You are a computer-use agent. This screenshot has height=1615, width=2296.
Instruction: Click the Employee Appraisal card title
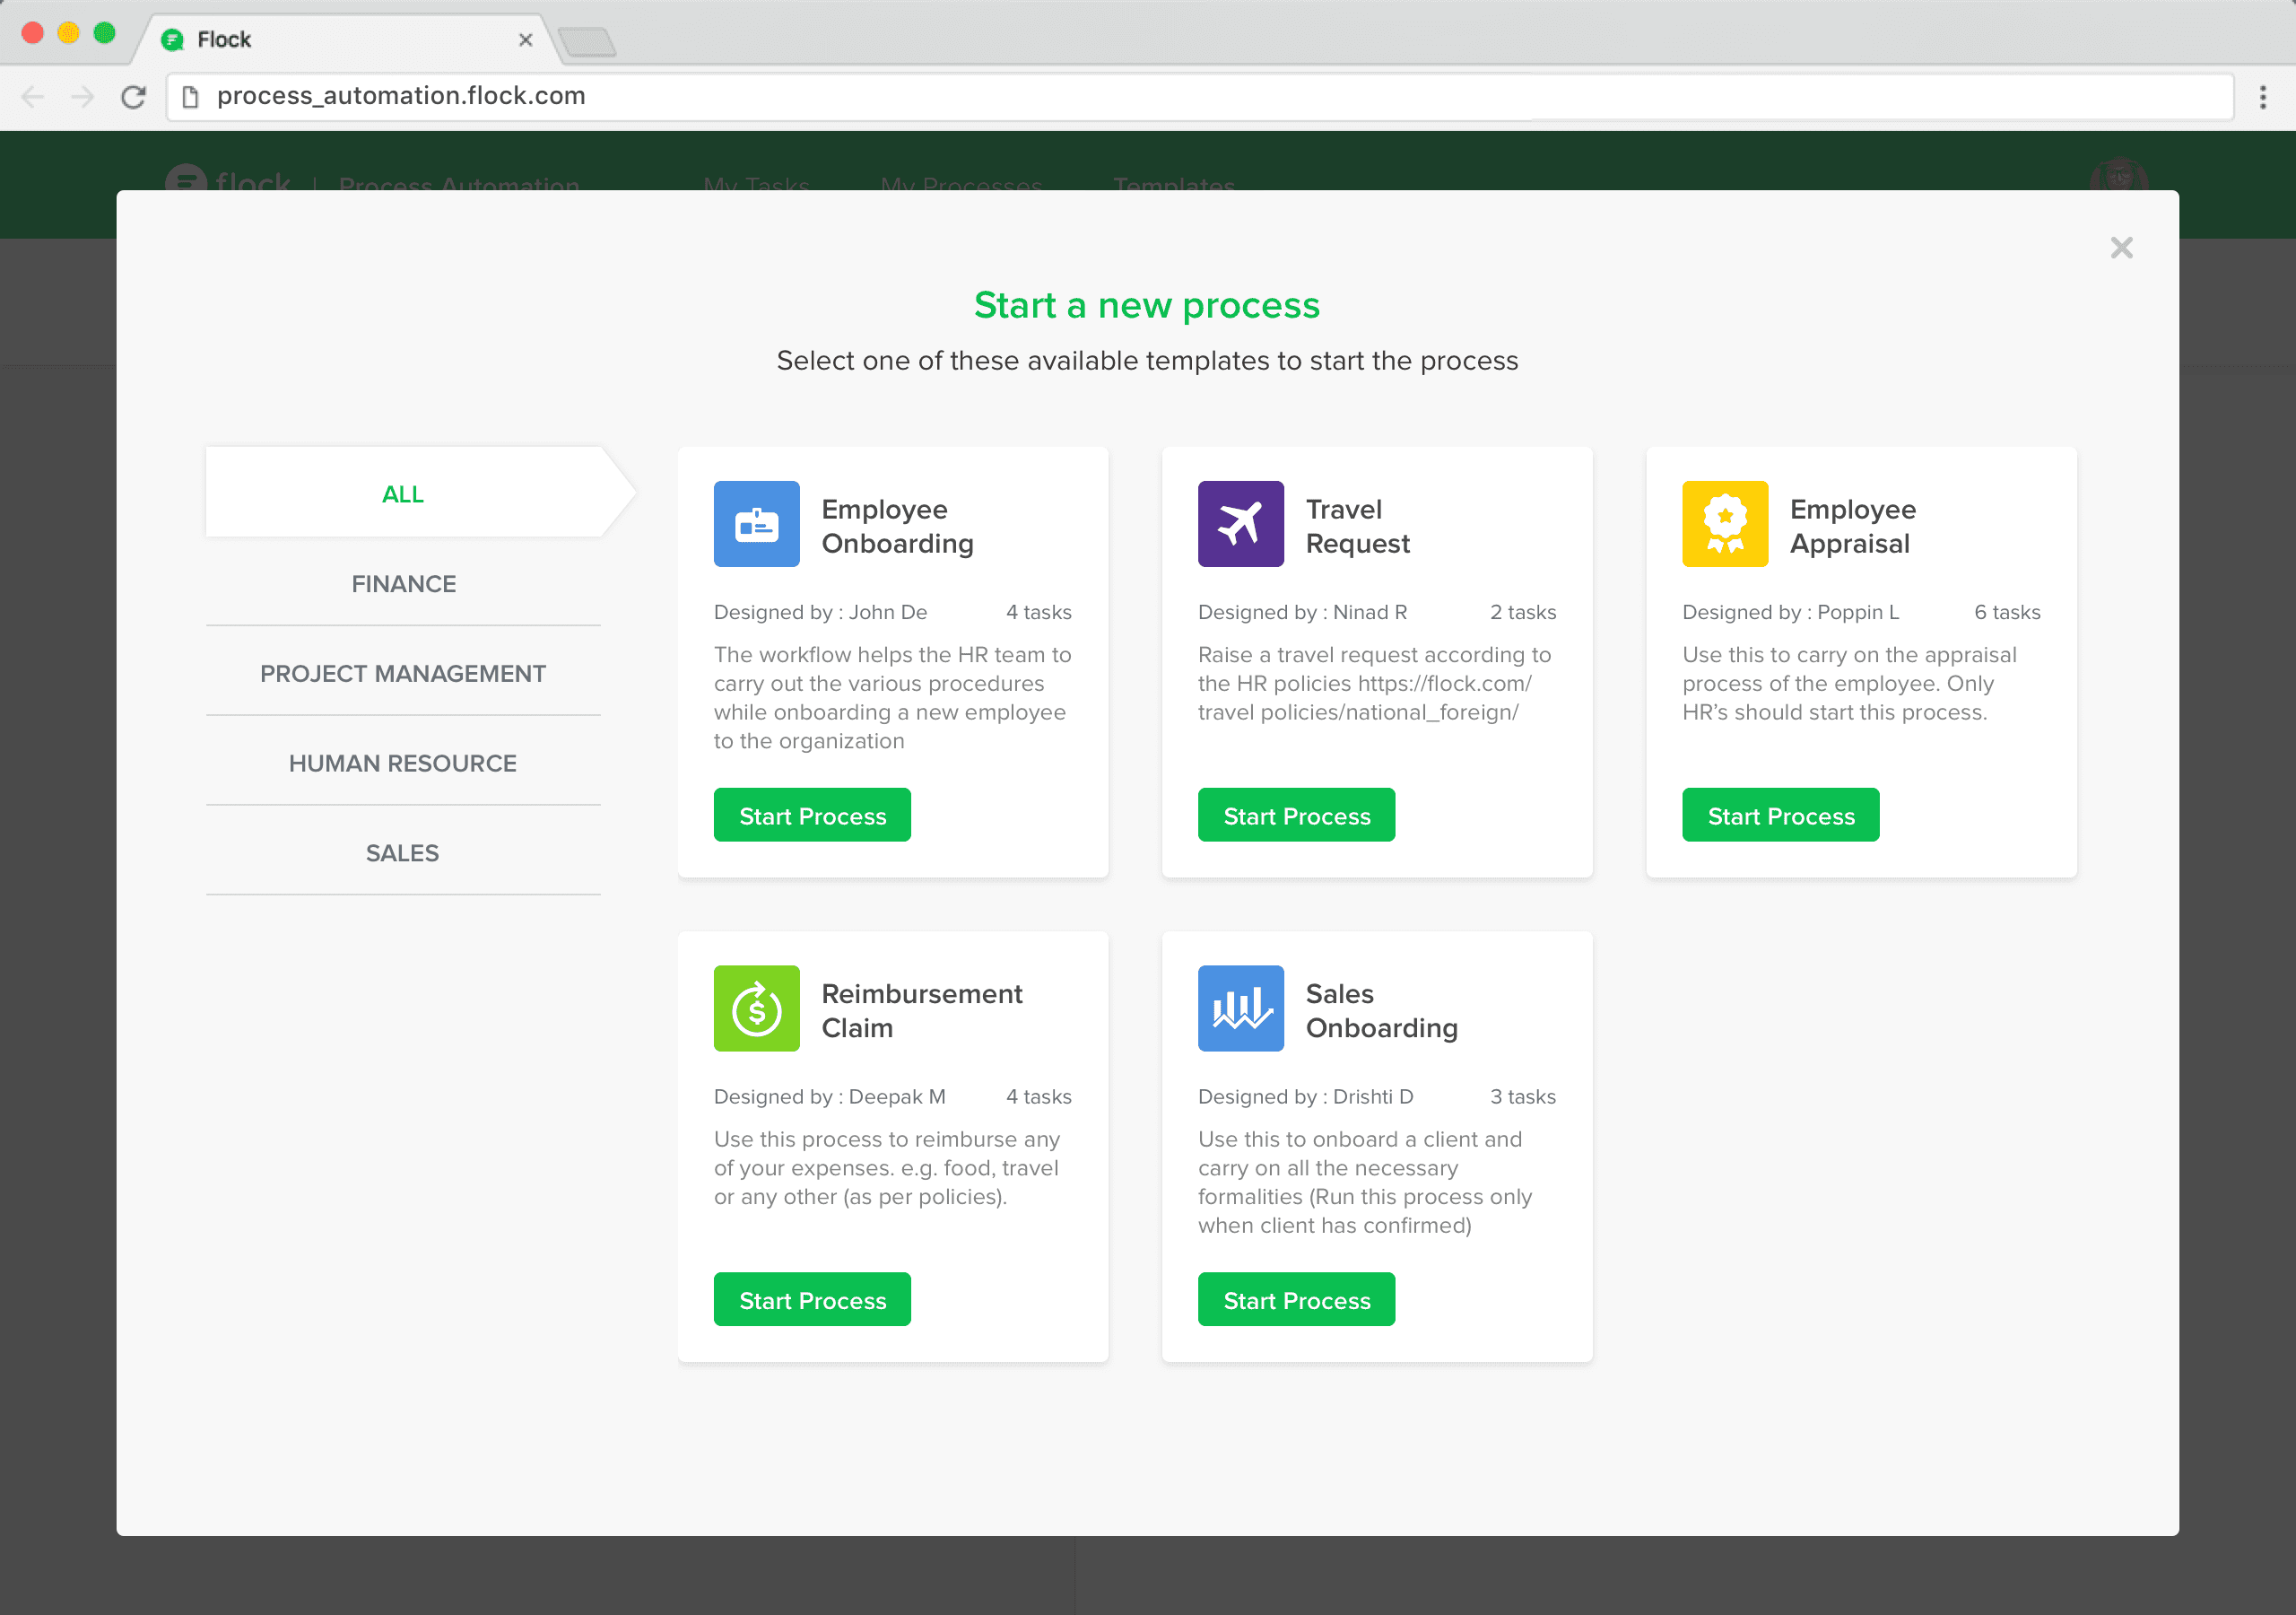coord(1852,527)
